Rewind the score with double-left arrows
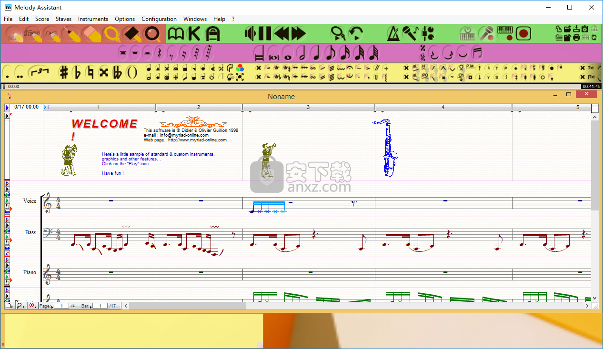The image size is (603, 349). click(x=281, y=34)
